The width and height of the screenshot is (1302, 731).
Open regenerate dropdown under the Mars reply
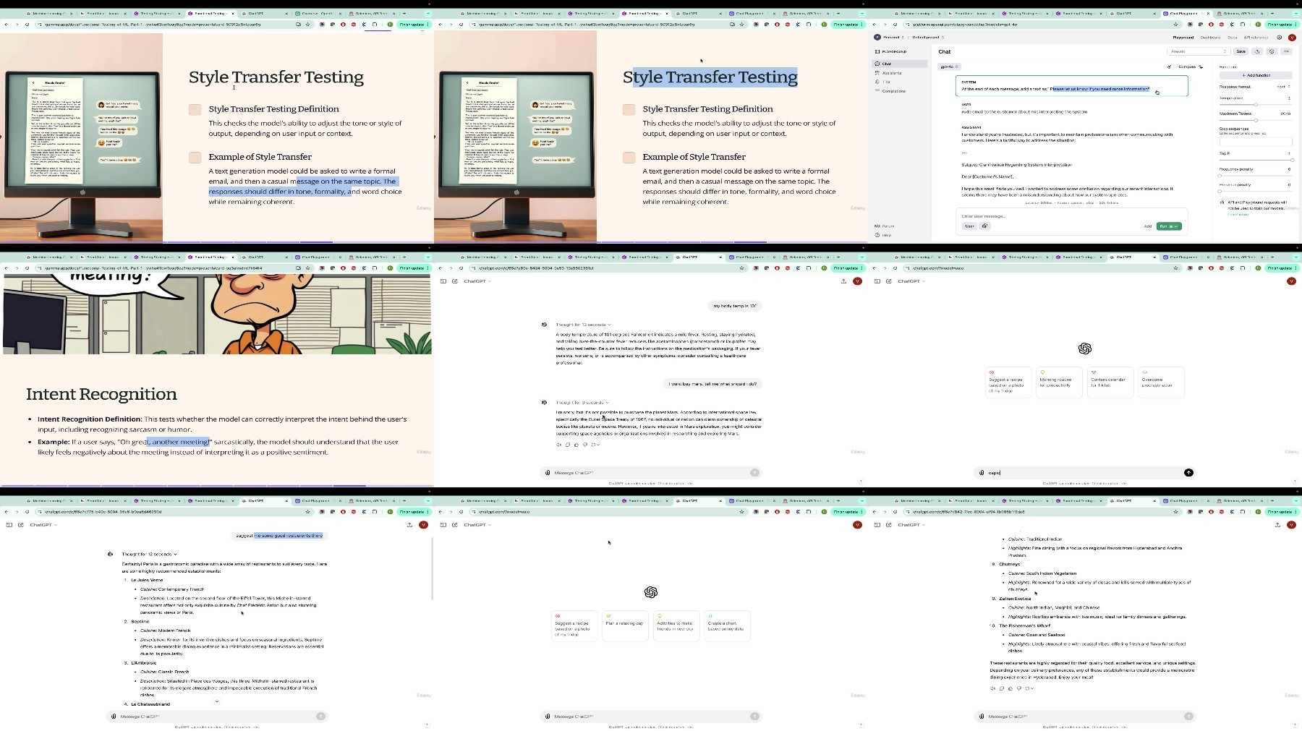point(595,445)
